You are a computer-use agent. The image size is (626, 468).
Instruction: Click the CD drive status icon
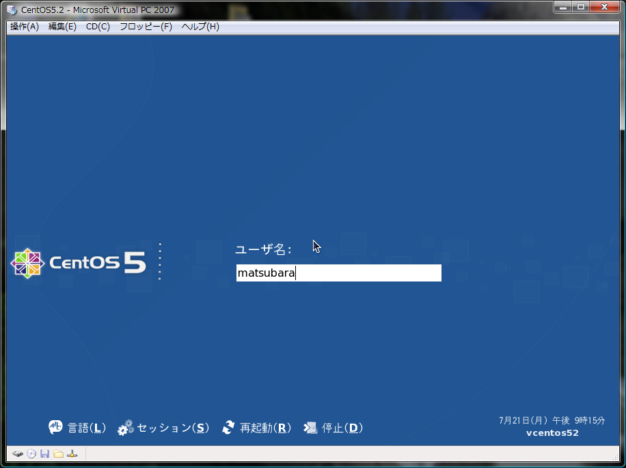click(x=31, y=454)
